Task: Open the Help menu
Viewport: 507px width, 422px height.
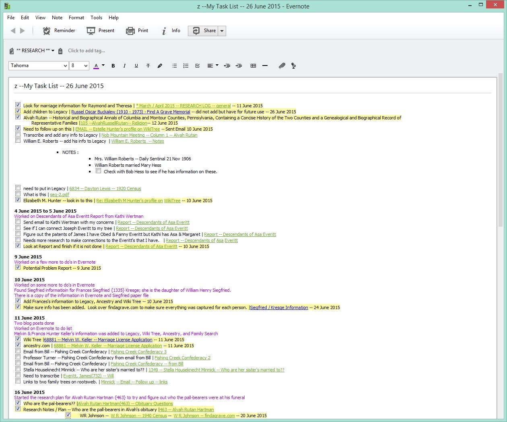Action: [114, 18]
